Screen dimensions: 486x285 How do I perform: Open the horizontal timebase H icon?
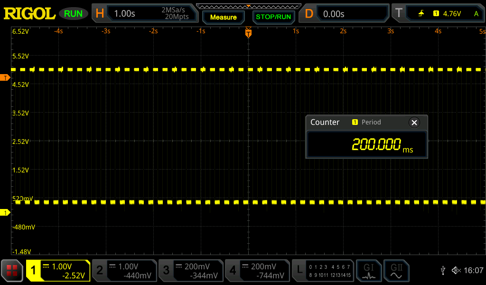click(x=100, y=13)
